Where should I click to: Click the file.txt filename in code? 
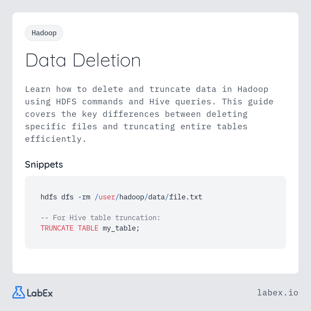(x=186, y=197)
